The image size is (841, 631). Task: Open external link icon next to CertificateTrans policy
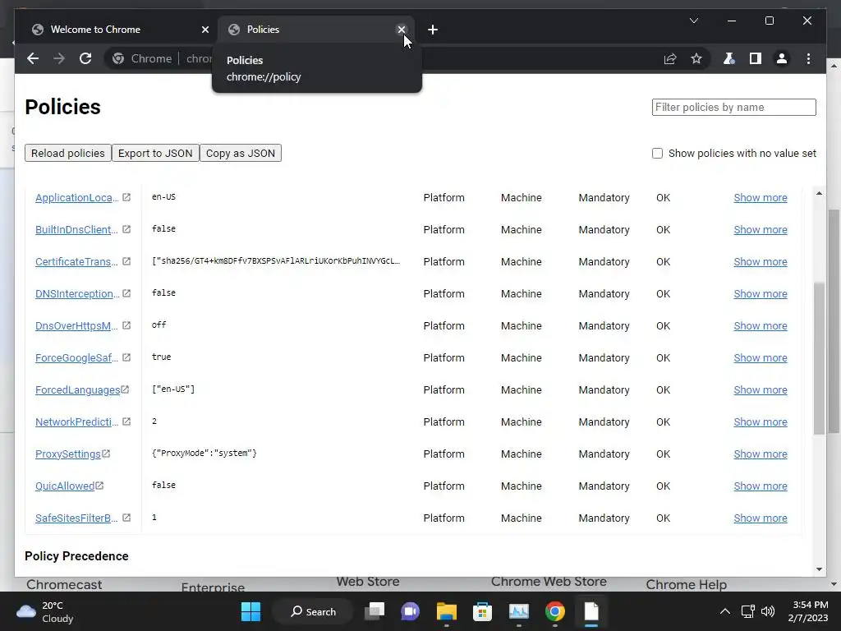[126, 261]
